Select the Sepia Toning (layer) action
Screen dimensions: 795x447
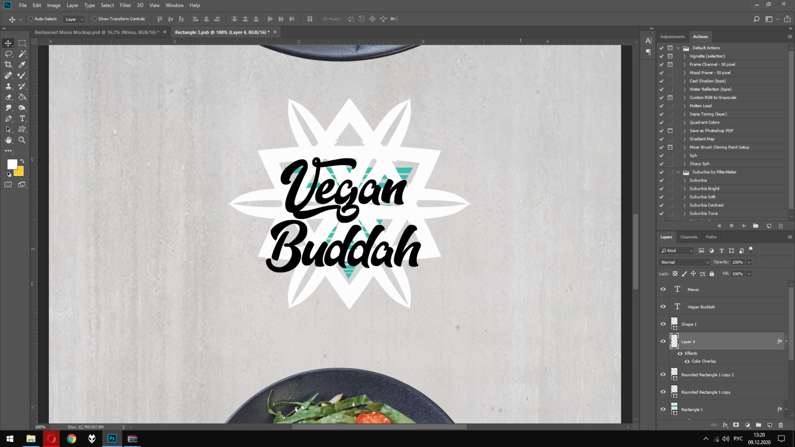[708, 114]
